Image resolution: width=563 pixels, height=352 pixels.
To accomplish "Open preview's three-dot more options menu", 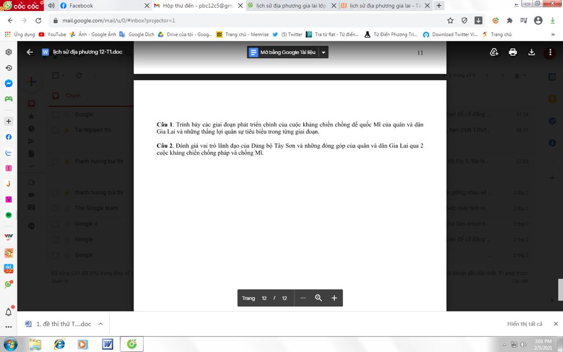I will pyautogui.click(x=550, y=52).
